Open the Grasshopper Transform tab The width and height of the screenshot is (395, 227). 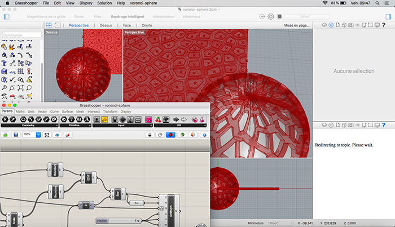(110, 112)
